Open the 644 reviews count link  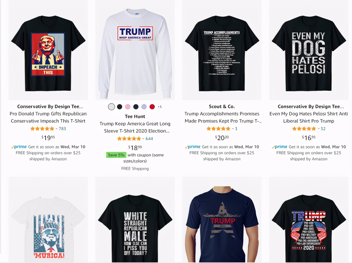149,139
